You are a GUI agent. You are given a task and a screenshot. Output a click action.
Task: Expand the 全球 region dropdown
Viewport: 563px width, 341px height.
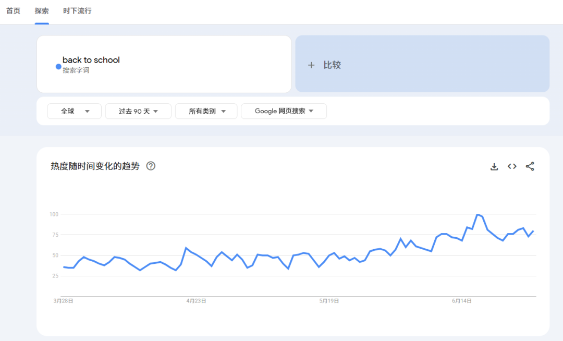(75, 111)
